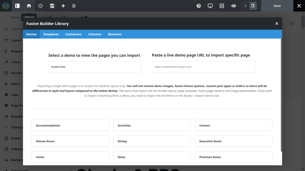Click the published page icon
This screenshot has height=171, width=305.
pyautogui.click(x=253, y=6)
